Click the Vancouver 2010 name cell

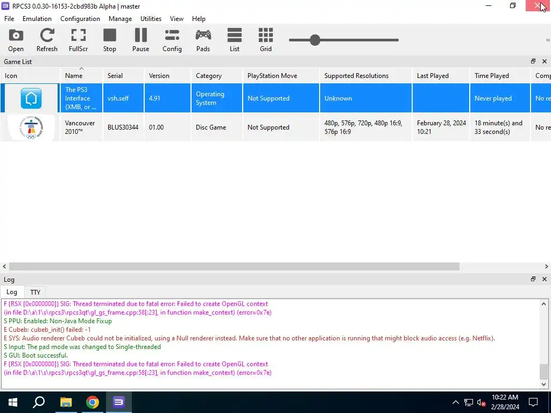click(x=81, y=127)
